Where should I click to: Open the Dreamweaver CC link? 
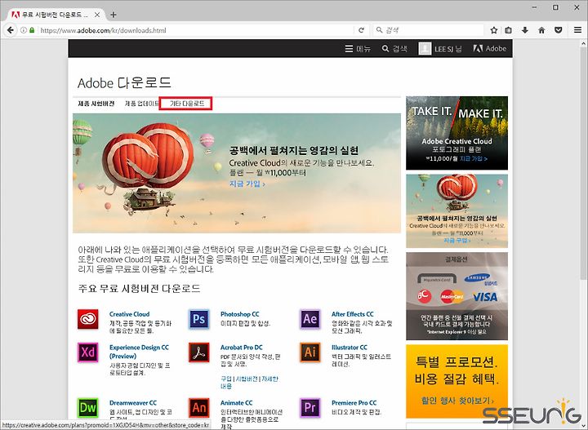tap(133, 402)
